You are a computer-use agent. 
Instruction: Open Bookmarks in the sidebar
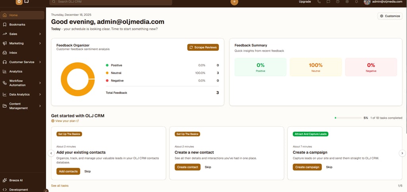pos(17,25)
